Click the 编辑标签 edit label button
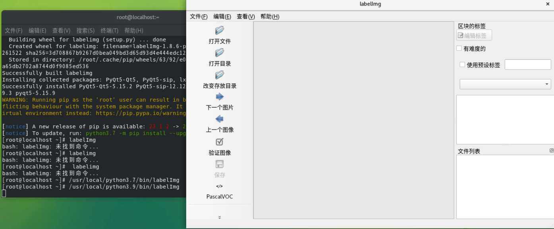The image size is (554, 229). point(474,35)
